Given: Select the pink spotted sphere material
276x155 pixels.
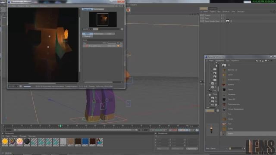Looking at the screenshot, I should 19,142.
